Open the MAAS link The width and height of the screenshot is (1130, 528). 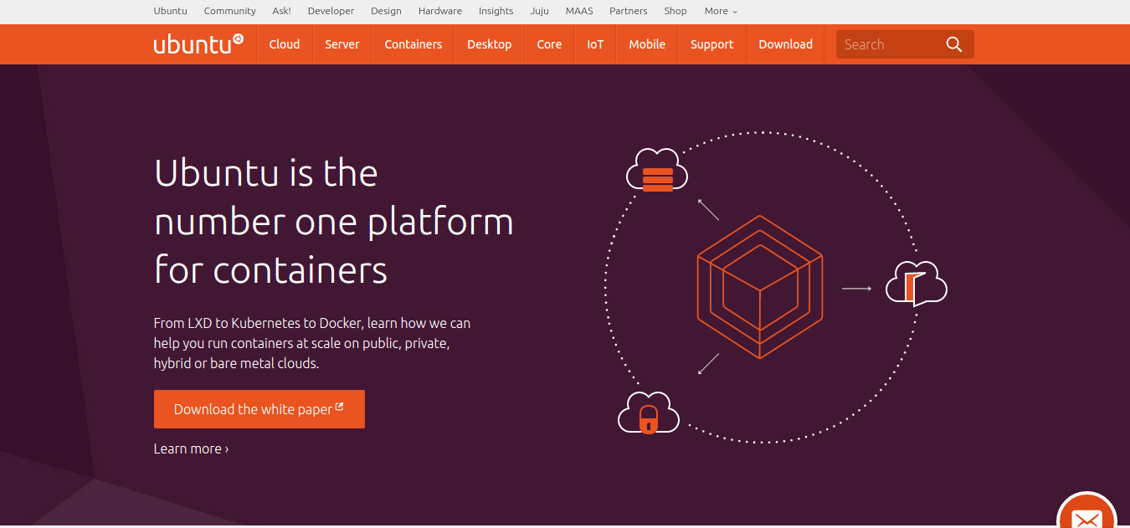tap(579, 11)
